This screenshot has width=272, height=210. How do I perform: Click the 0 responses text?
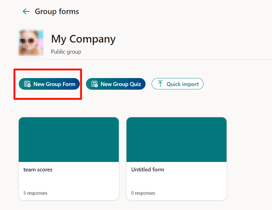(x=143, y=193)
